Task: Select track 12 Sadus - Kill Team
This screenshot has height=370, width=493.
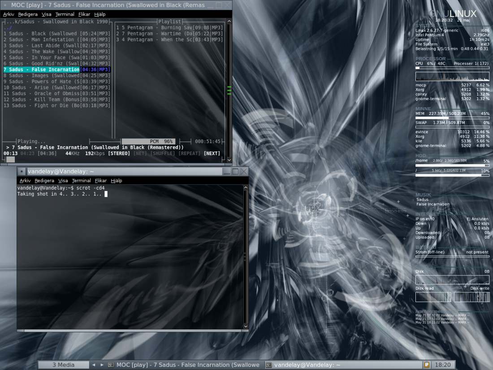Action: click(x=57, y=99)
